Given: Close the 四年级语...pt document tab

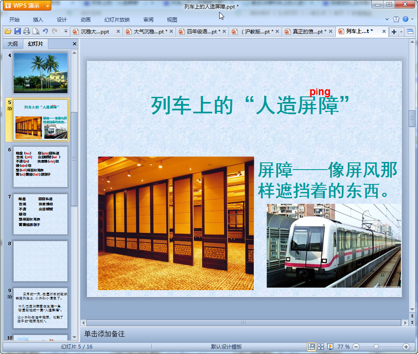Looking at the screenshot, I should (224, 31).
